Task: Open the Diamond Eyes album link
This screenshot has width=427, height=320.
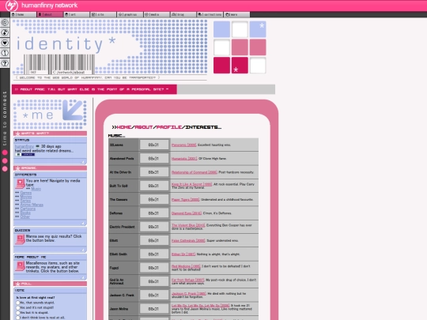Action: (187, 213)
